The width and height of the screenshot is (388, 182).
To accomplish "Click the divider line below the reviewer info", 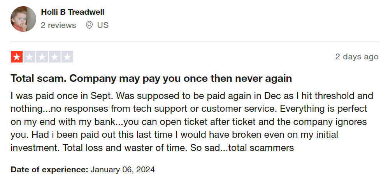I will [195, 41].
